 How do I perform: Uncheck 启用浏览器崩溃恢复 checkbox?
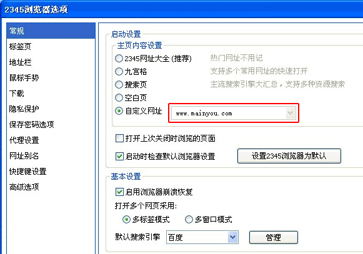119,192
